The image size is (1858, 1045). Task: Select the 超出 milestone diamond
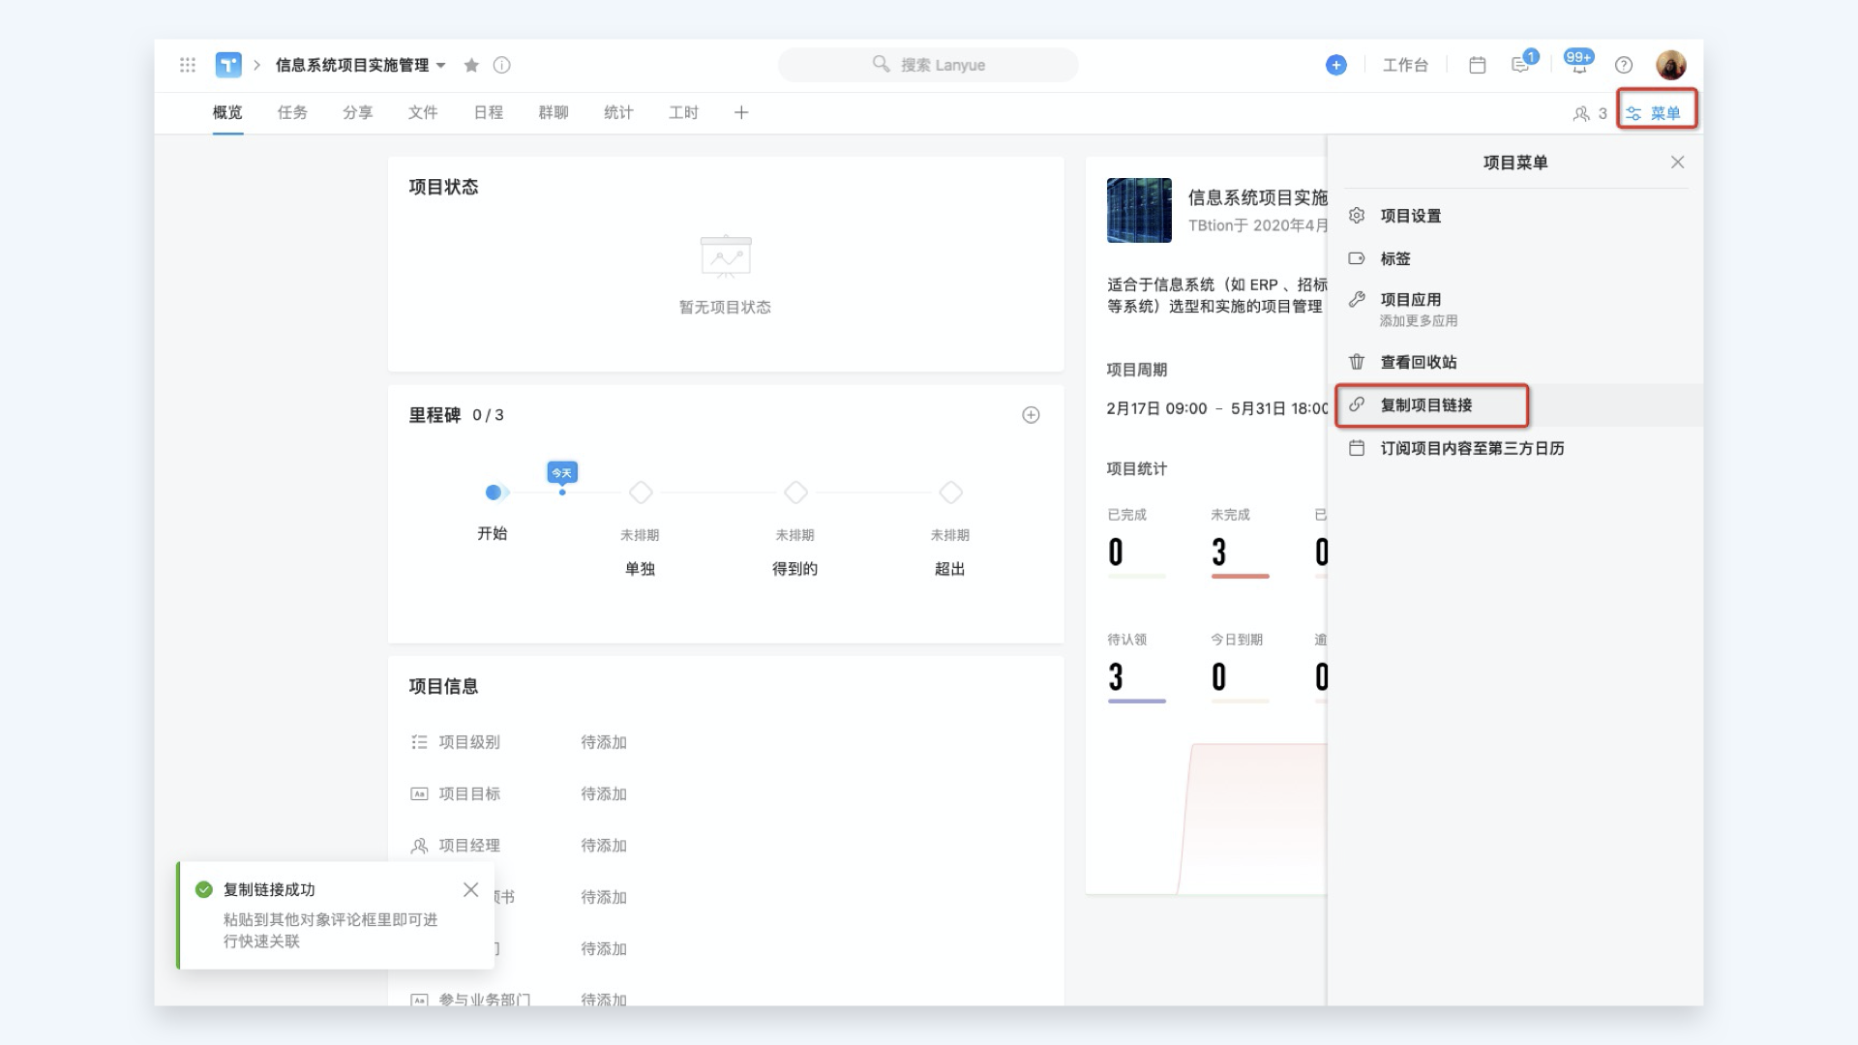click(950, 493)
